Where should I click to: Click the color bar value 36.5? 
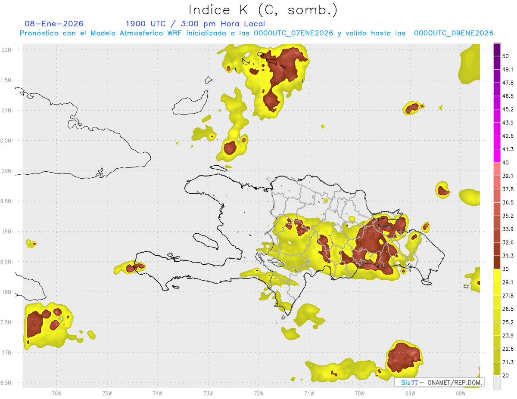tap(508, 202)
